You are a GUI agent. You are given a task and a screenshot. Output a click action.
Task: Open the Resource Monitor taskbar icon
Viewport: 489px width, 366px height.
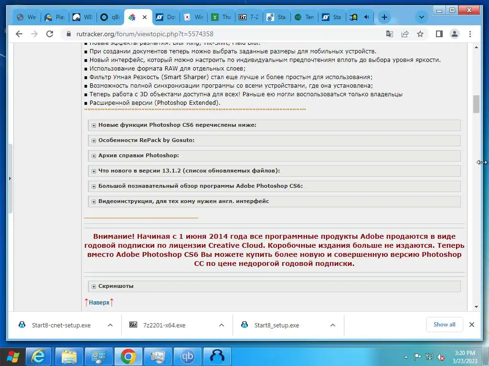(158, 356)
